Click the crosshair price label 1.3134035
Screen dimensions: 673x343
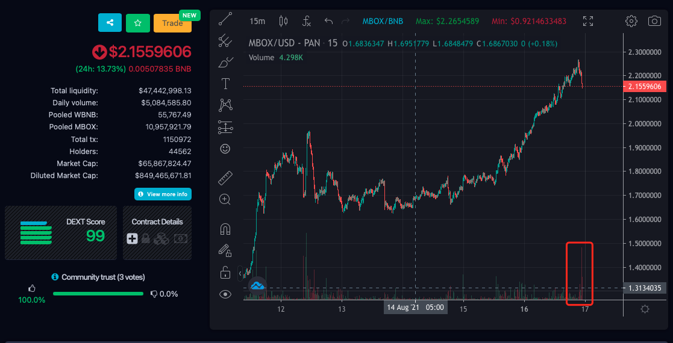(645, 288)
